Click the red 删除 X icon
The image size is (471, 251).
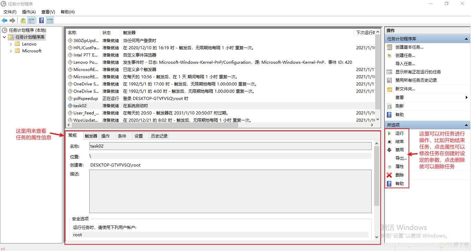pyautogui.click(x=390, y=175)
